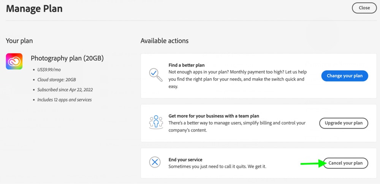Click the Close button
The width and height of the screenshot is (380, 184).
pyautogui.click(x=364, y=8)
